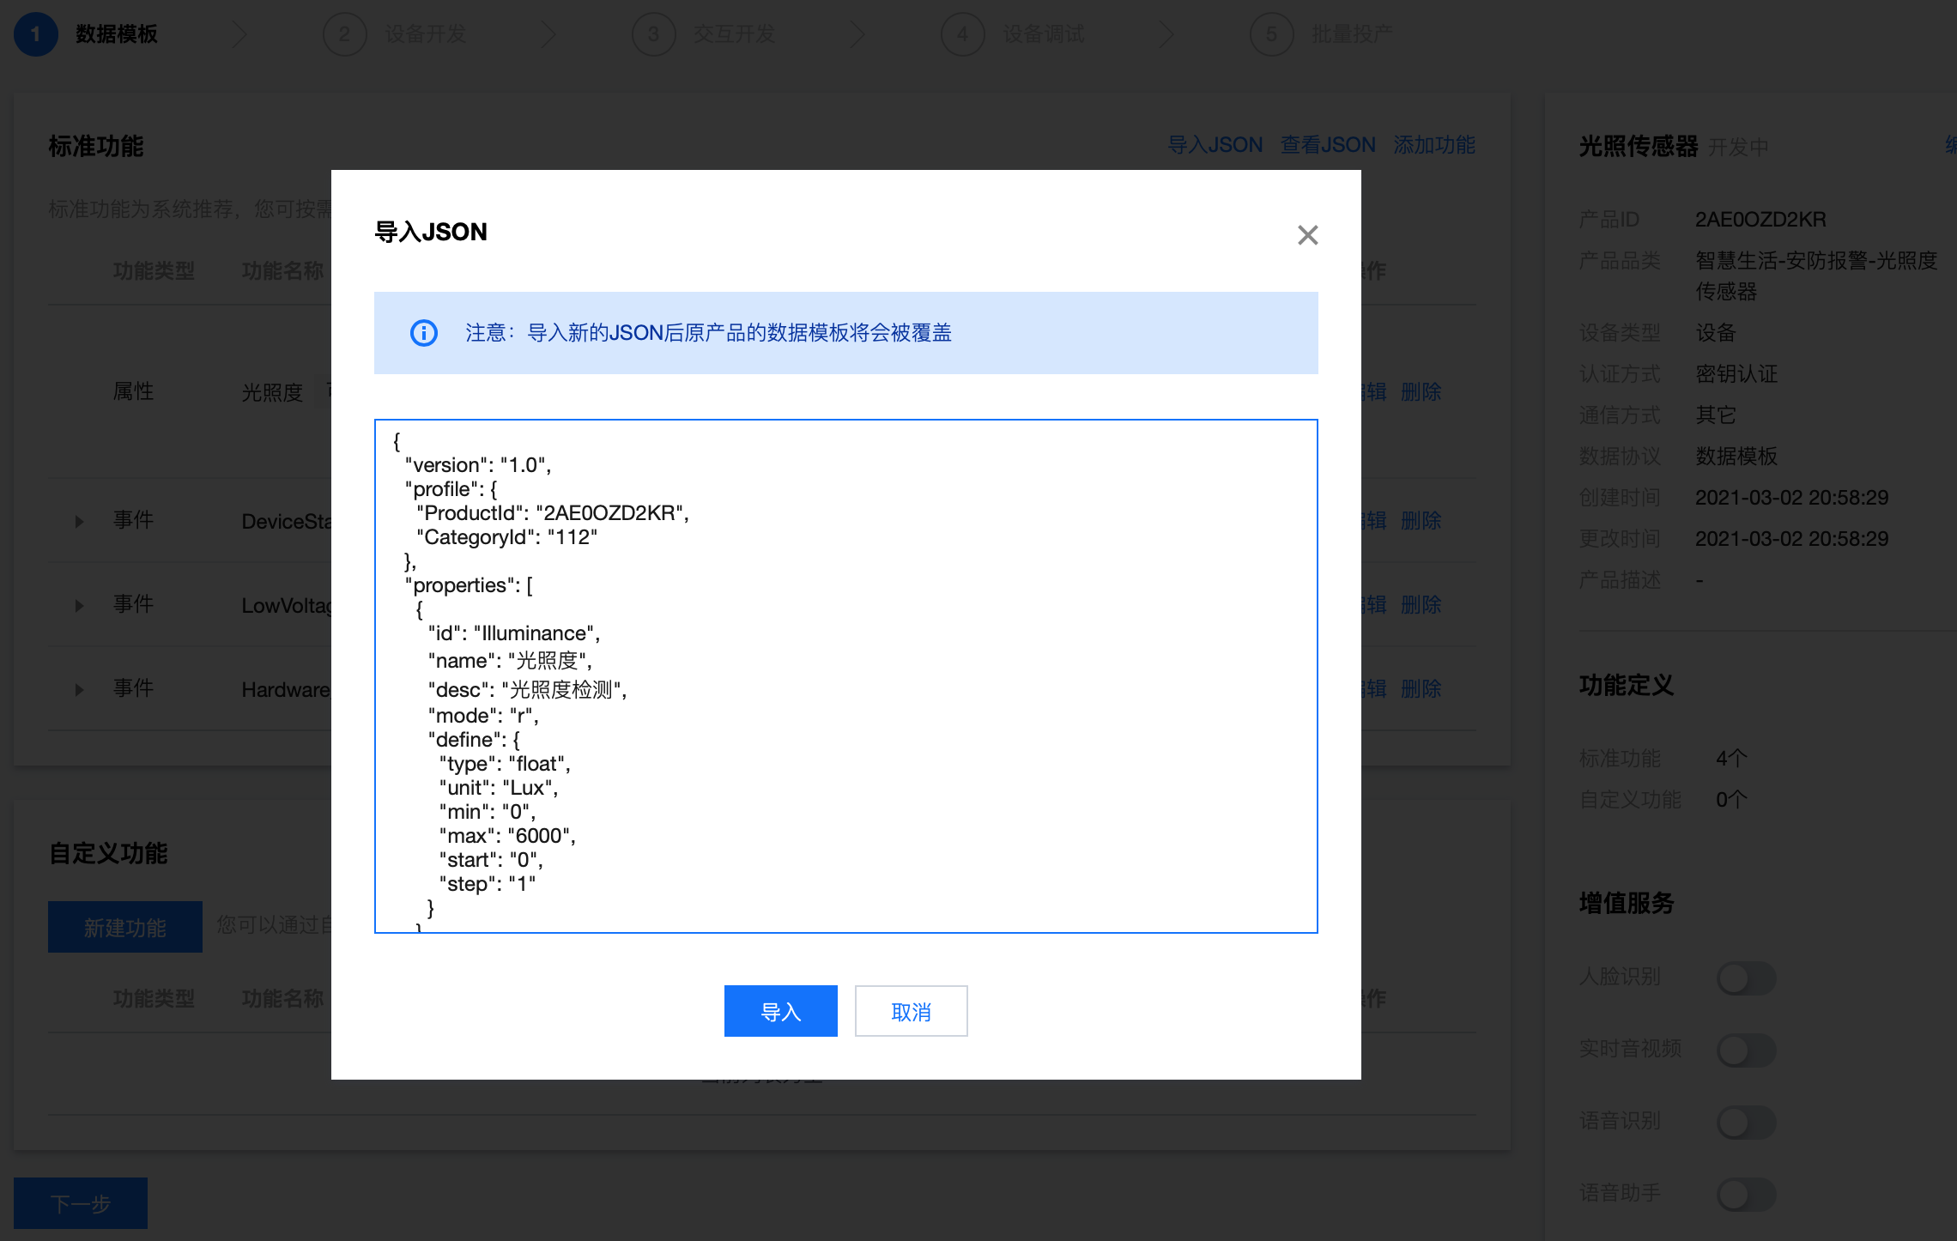The width and height of the screenshot is (1957, 1241).
Task: Turn on the 语音识别 switch
Action: click(1746, 1122)
